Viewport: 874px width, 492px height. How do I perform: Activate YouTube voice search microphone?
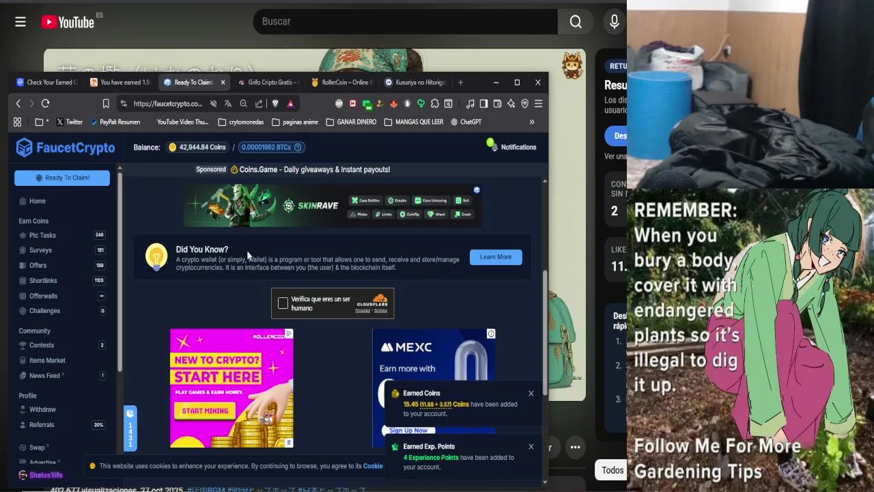tap(615, 22)
